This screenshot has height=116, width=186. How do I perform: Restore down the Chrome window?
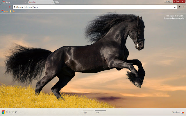click(x=178, y=1)
